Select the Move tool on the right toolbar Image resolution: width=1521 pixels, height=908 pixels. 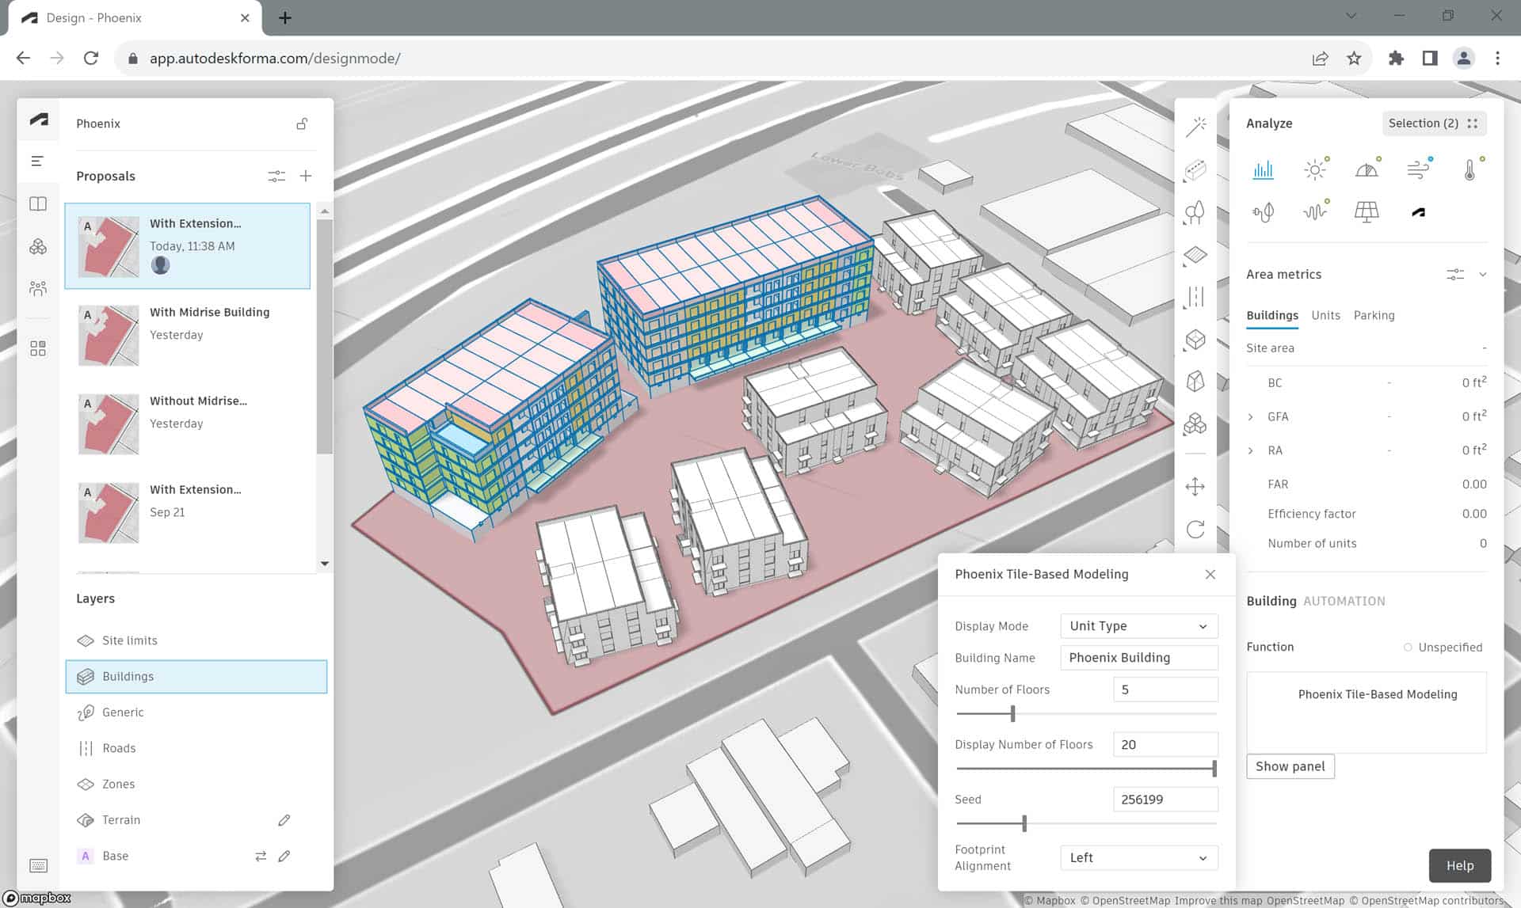1195,486
